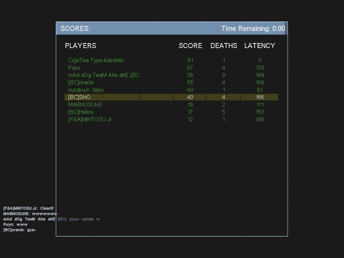Click the LATENCY column header

[260, 46]
